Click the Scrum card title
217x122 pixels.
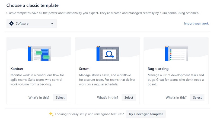(84, 69)
